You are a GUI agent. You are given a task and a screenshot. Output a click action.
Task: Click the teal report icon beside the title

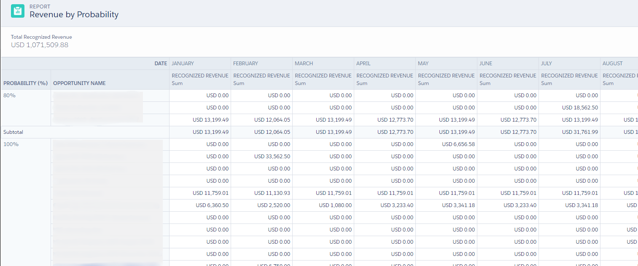point(18,11)
